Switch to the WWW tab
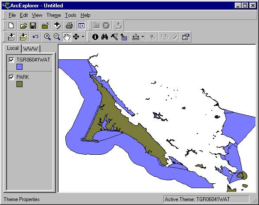 tap(31, 49)
